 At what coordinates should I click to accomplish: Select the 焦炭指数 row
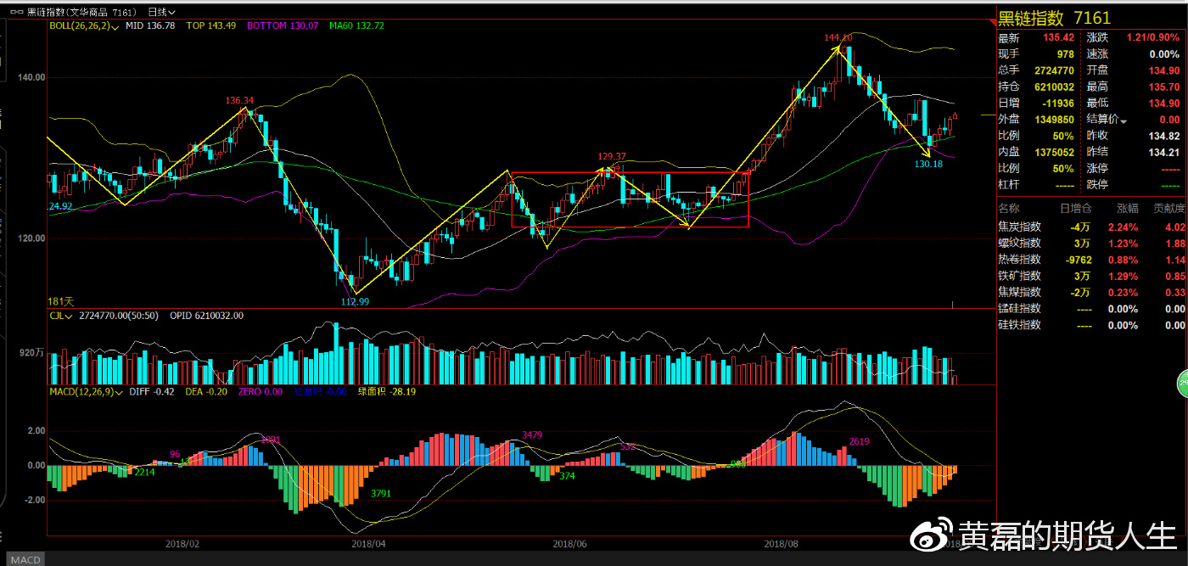[x=1092, y=227]
